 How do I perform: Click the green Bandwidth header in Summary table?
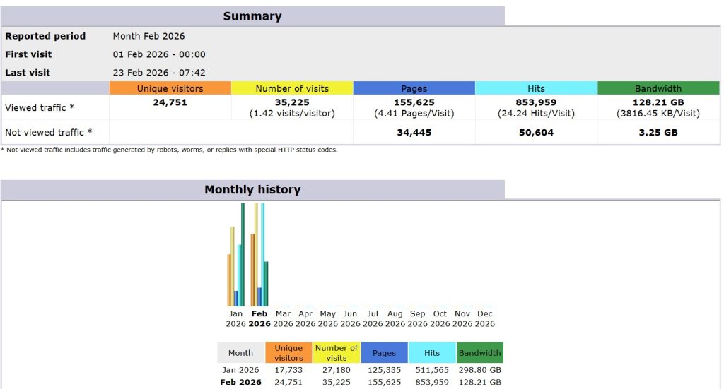click(658, 88)
